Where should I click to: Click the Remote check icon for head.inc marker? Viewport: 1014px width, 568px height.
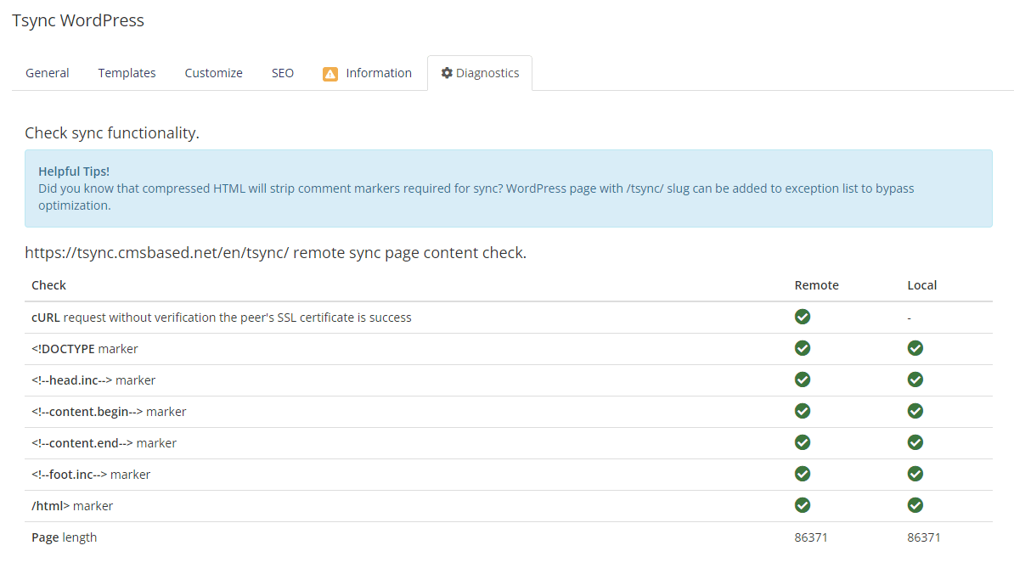click(803, 380)
